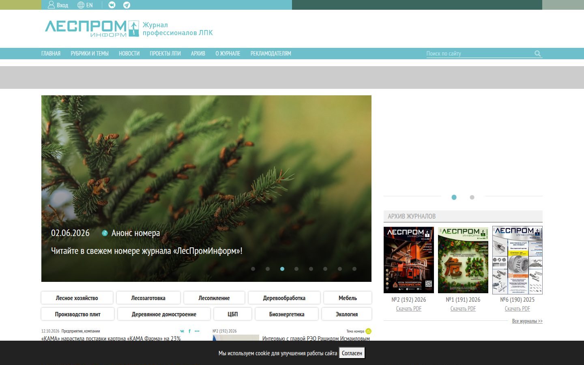Click the yellow Тема номера badge icon

368,331
